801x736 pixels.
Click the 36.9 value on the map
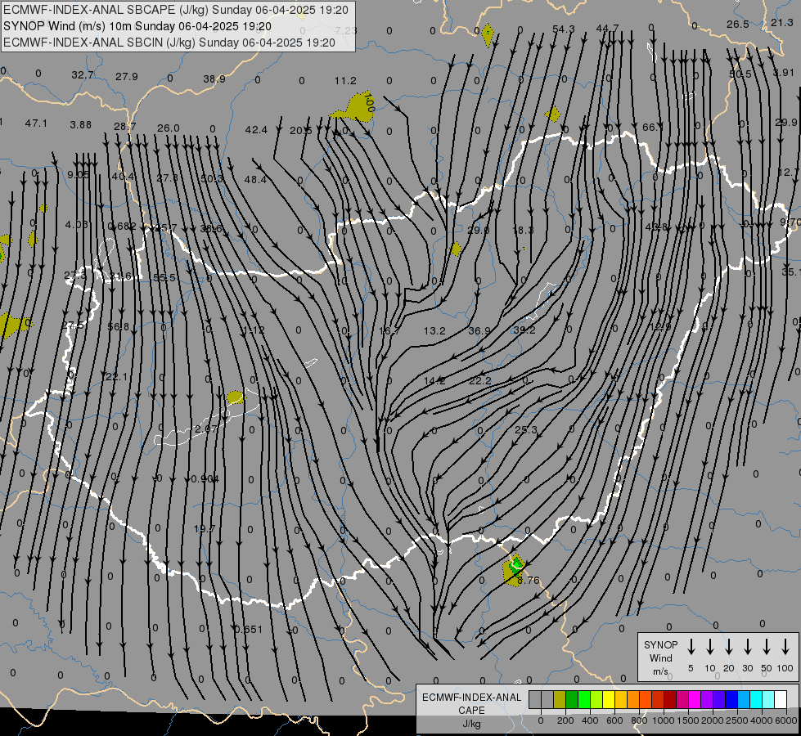tap(479, 331)
